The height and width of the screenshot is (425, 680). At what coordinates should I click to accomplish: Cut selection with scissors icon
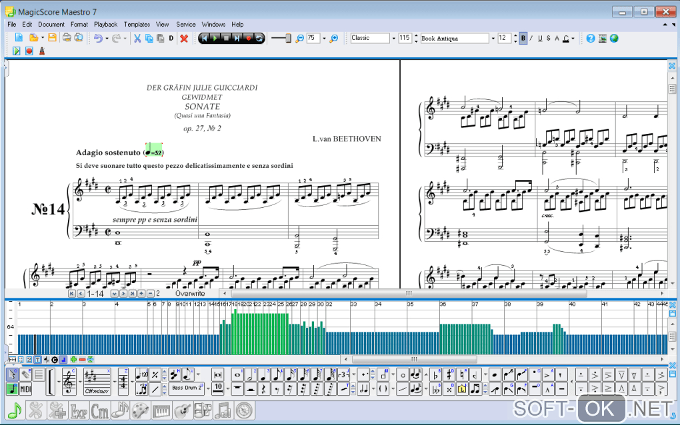pos(137,39)
